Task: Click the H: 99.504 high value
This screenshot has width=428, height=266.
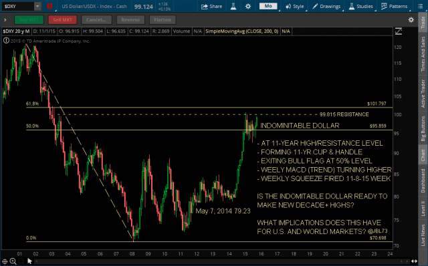Action: (93, 31)
